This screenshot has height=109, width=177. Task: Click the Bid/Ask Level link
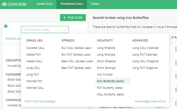click(x=13, y=39)
